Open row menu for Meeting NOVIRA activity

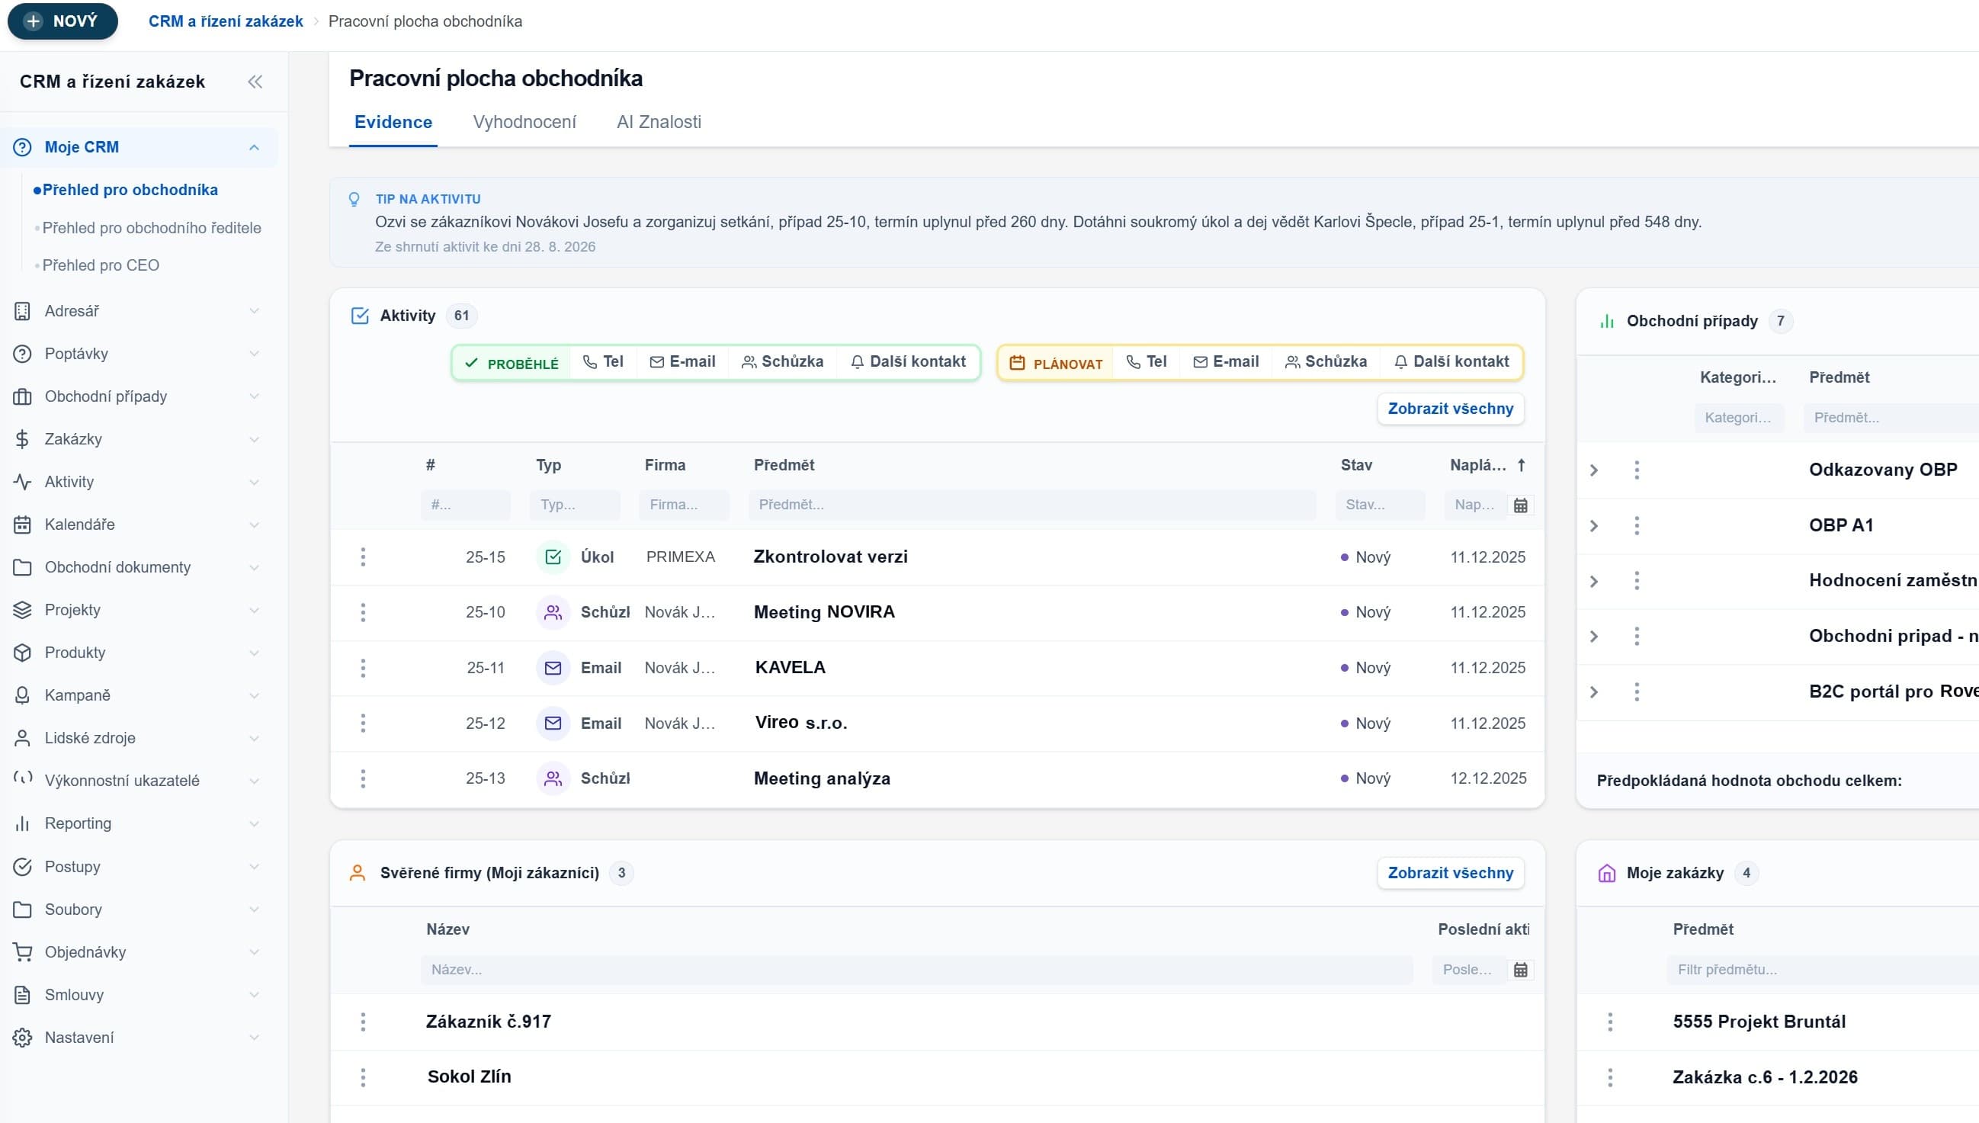(364, 612)
